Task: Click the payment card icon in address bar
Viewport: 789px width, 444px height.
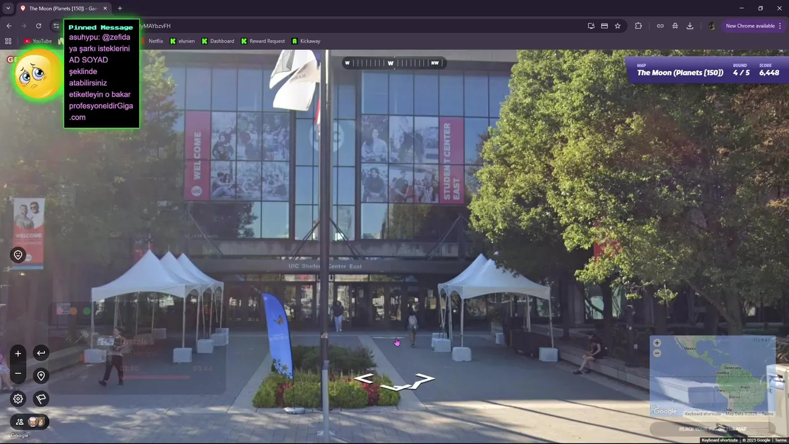Action: coord(604,26)
